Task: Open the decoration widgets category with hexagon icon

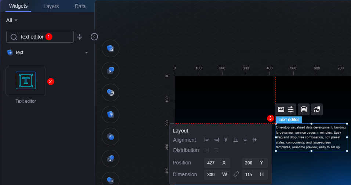Action: pos(111,137)
